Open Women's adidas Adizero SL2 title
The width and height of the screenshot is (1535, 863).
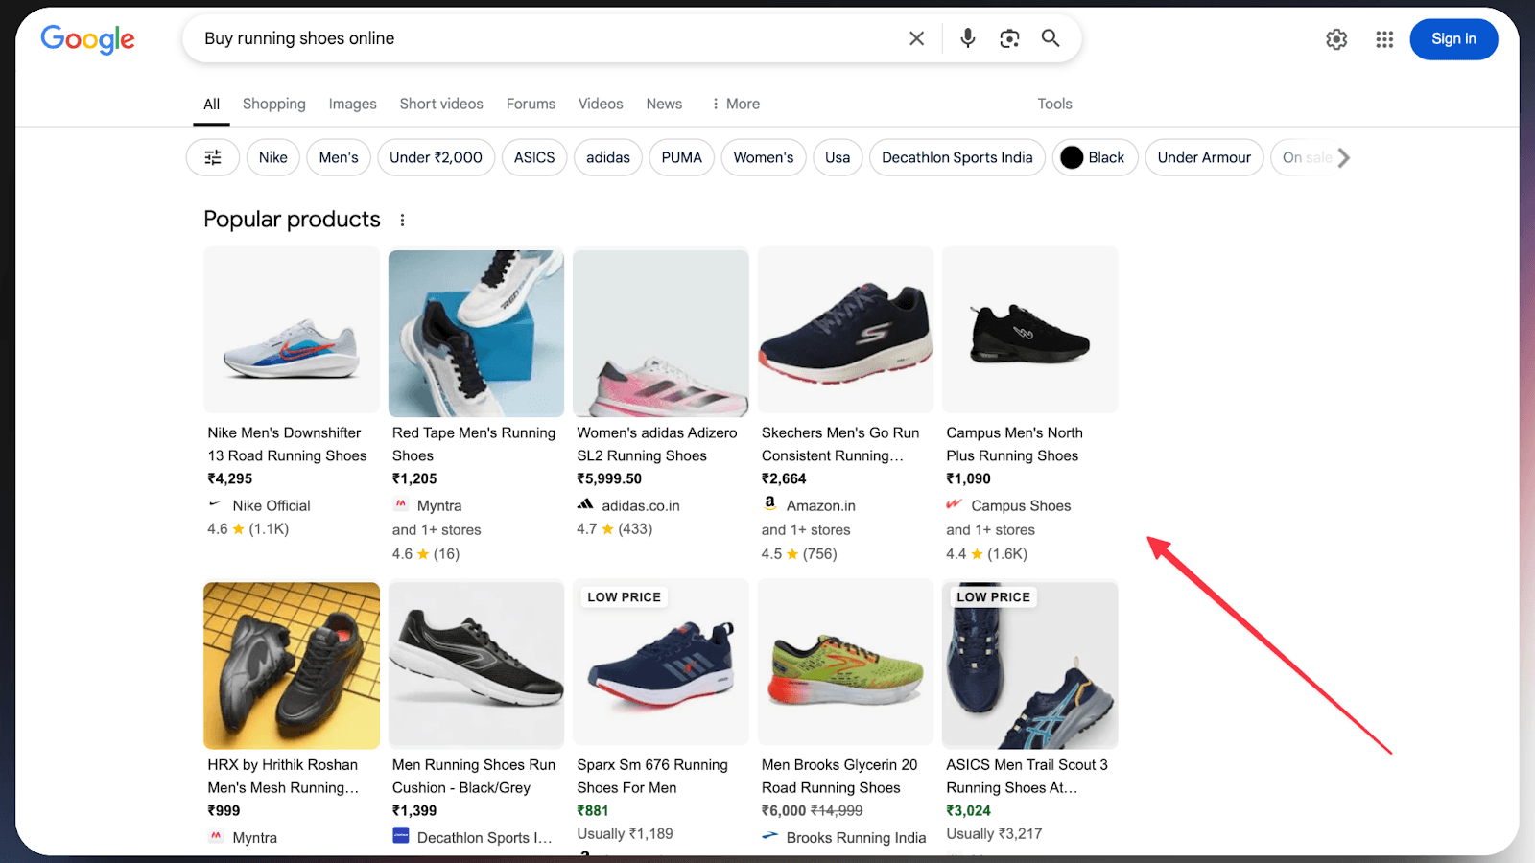[657, 444]
